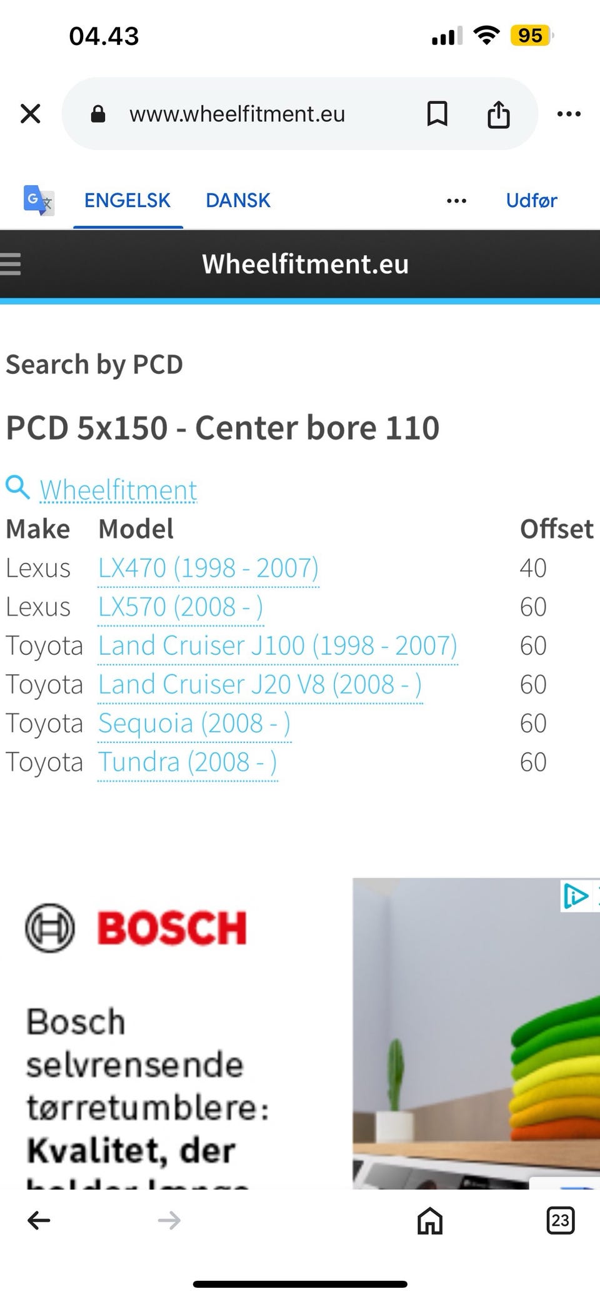The width and height of the screenshot is (600, 1299).
Task: Close the in-app browser with X
Action: click(30, 114)
